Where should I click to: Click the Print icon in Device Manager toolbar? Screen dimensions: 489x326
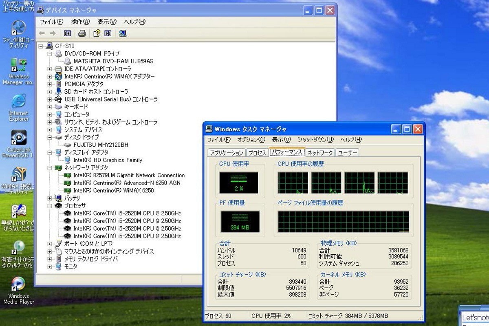[82, 33]
